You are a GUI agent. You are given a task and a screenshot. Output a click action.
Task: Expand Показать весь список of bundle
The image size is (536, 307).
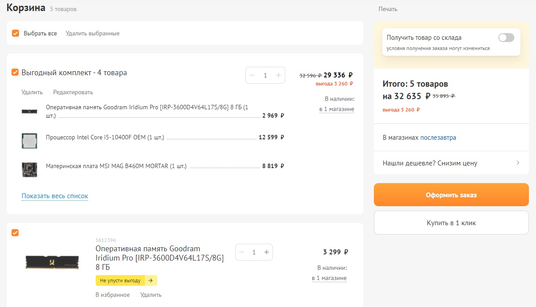[x=55, y=196]
